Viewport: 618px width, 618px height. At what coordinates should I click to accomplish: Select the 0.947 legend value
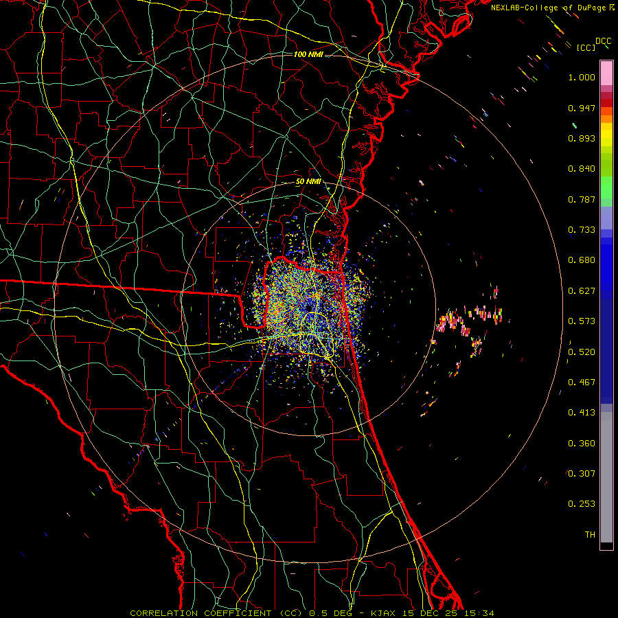tap(582, 108)
